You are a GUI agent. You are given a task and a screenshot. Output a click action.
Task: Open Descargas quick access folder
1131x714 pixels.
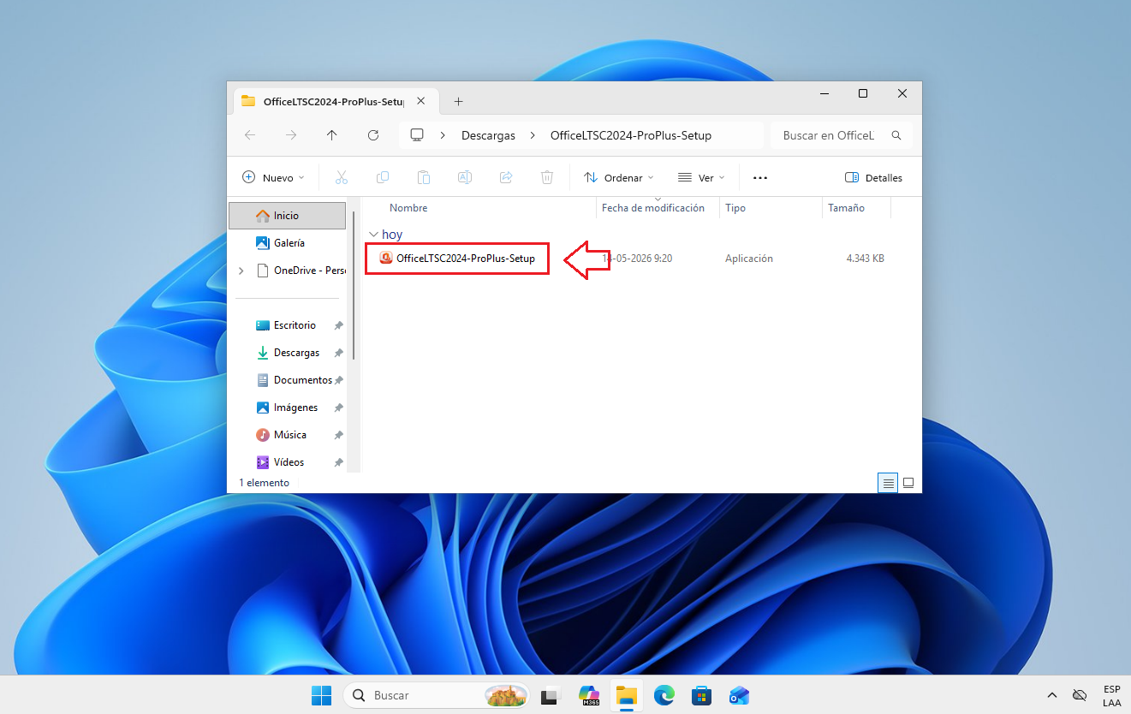pos(288,353)
